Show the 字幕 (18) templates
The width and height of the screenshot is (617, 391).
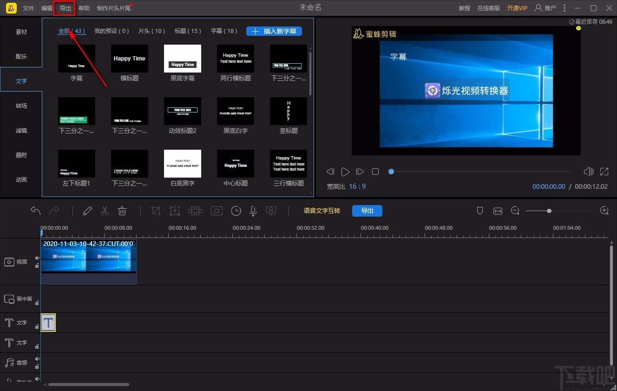click(224, 31)
